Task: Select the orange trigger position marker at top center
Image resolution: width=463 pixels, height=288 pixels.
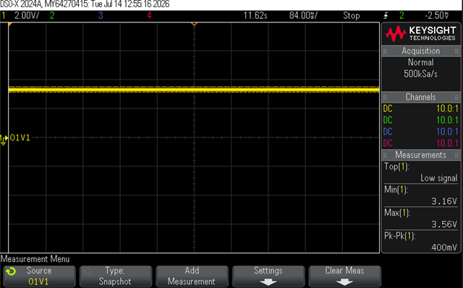Action: [194, 24]
